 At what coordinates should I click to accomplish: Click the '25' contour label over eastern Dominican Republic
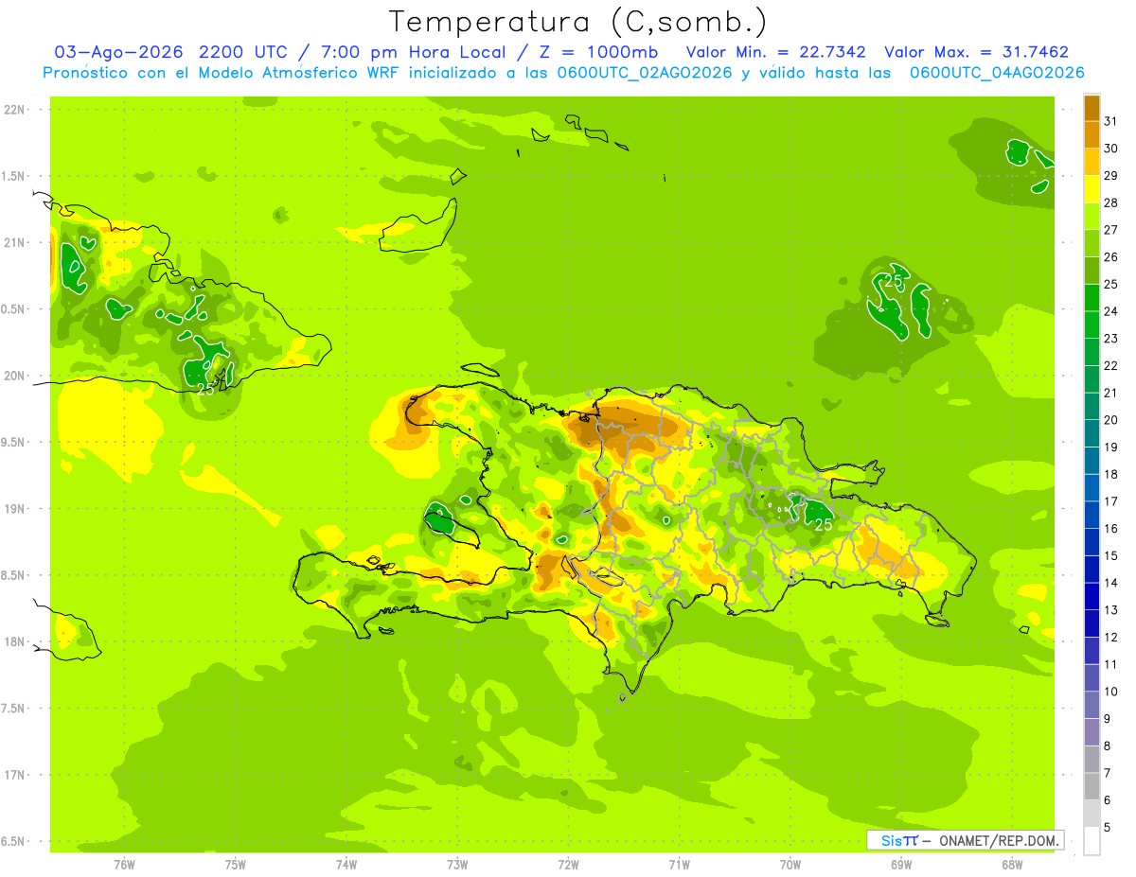tap(824, 524)
